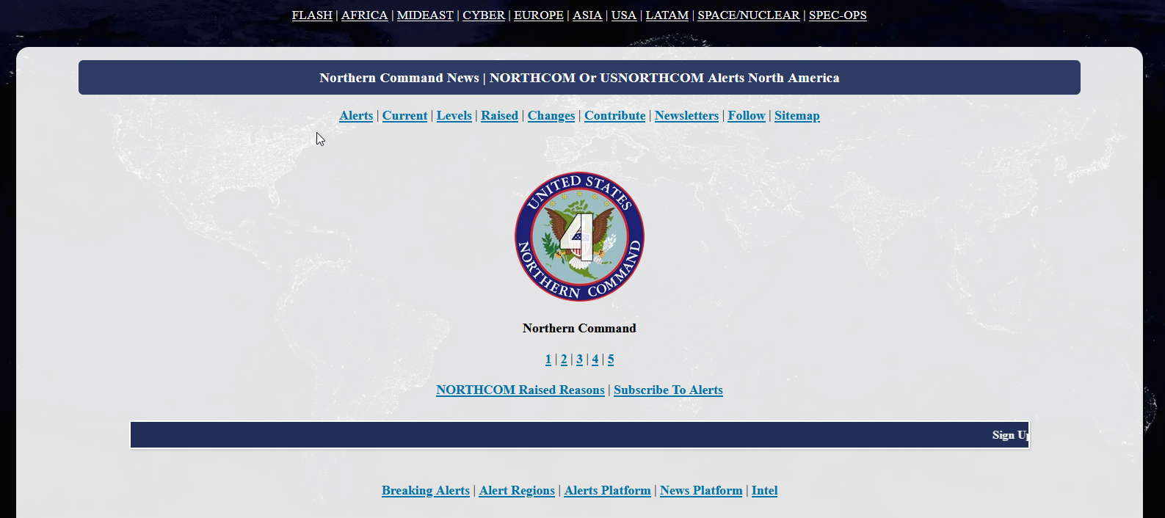The width and height of the screenshot is (1165, 518).
Task: Open the FLASH top navigation link
Action: click(x=312, y=15)
